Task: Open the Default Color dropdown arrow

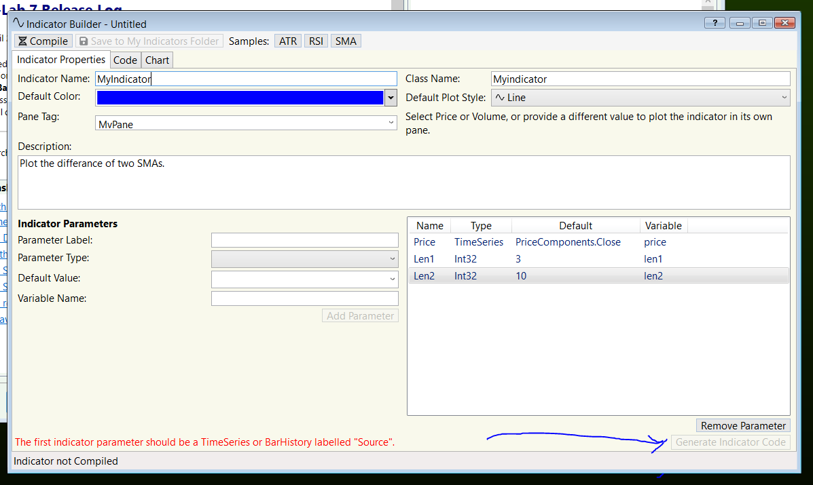Action: point(391,98)
